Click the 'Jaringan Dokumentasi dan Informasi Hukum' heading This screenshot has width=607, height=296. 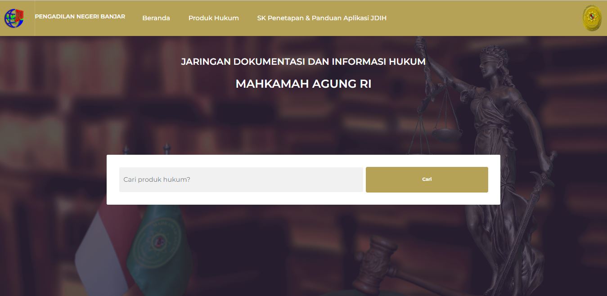tap(303, 62)
